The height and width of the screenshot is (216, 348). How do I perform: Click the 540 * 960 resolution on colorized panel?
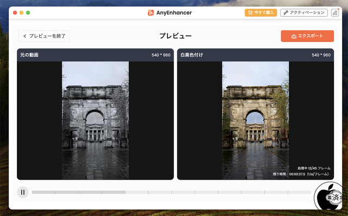click(x=321, y=55)
